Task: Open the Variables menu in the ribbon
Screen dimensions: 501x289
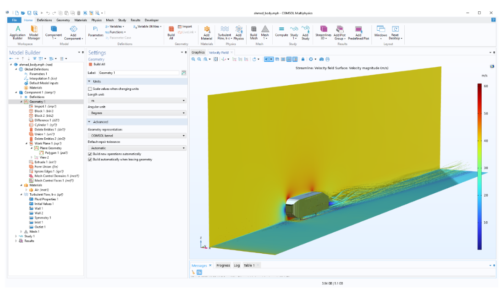Action: point(115,27)
